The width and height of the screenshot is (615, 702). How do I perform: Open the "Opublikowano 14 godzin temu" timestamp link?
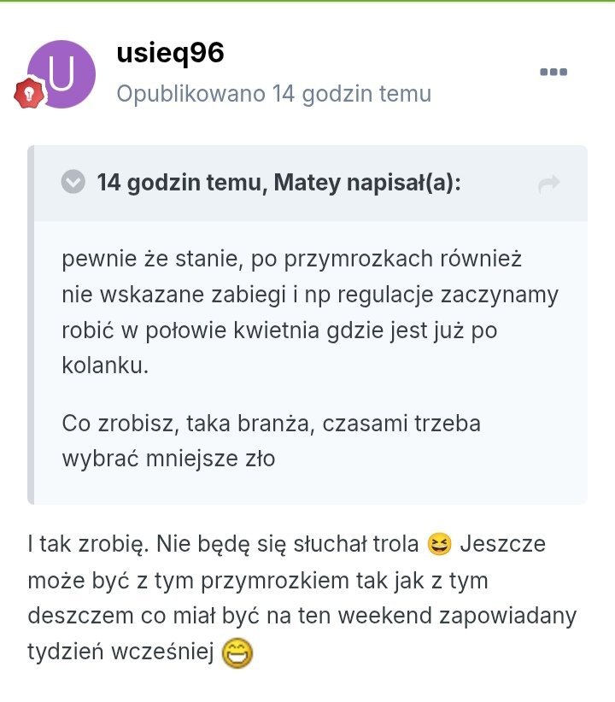pos(273,93)
